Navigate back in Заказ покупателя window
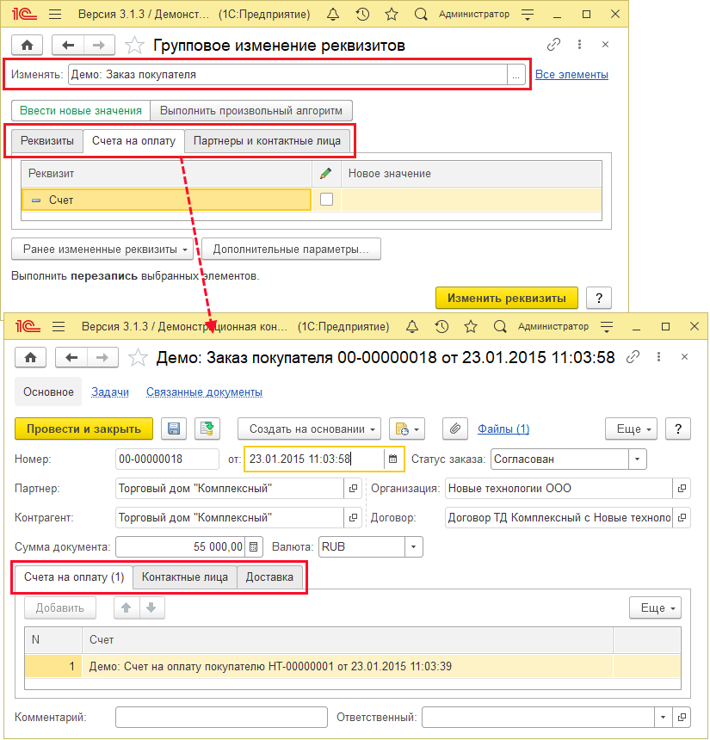The image size is (710, 740). pos(71,357)
